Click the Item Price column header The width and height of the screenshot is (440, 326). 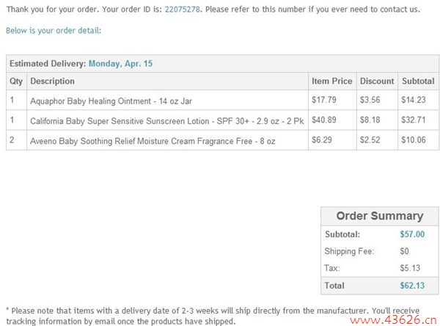click(331, 81)
